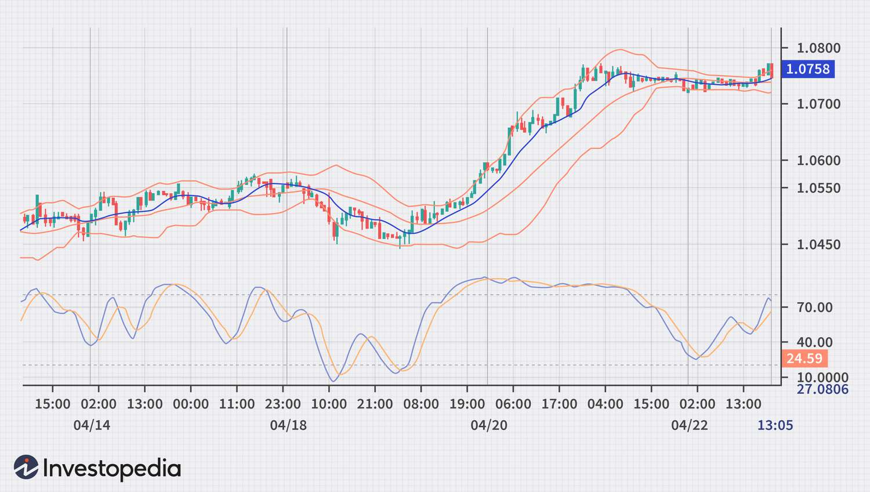Screen dimensions: 870x492
Task: Click the 1.0550 price axis label
Action: point(818,188)
